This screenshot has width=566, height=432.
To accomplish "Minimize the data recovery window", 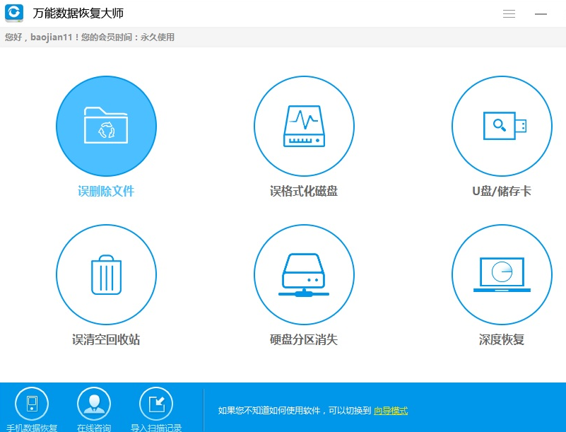I will click(541, 14).
